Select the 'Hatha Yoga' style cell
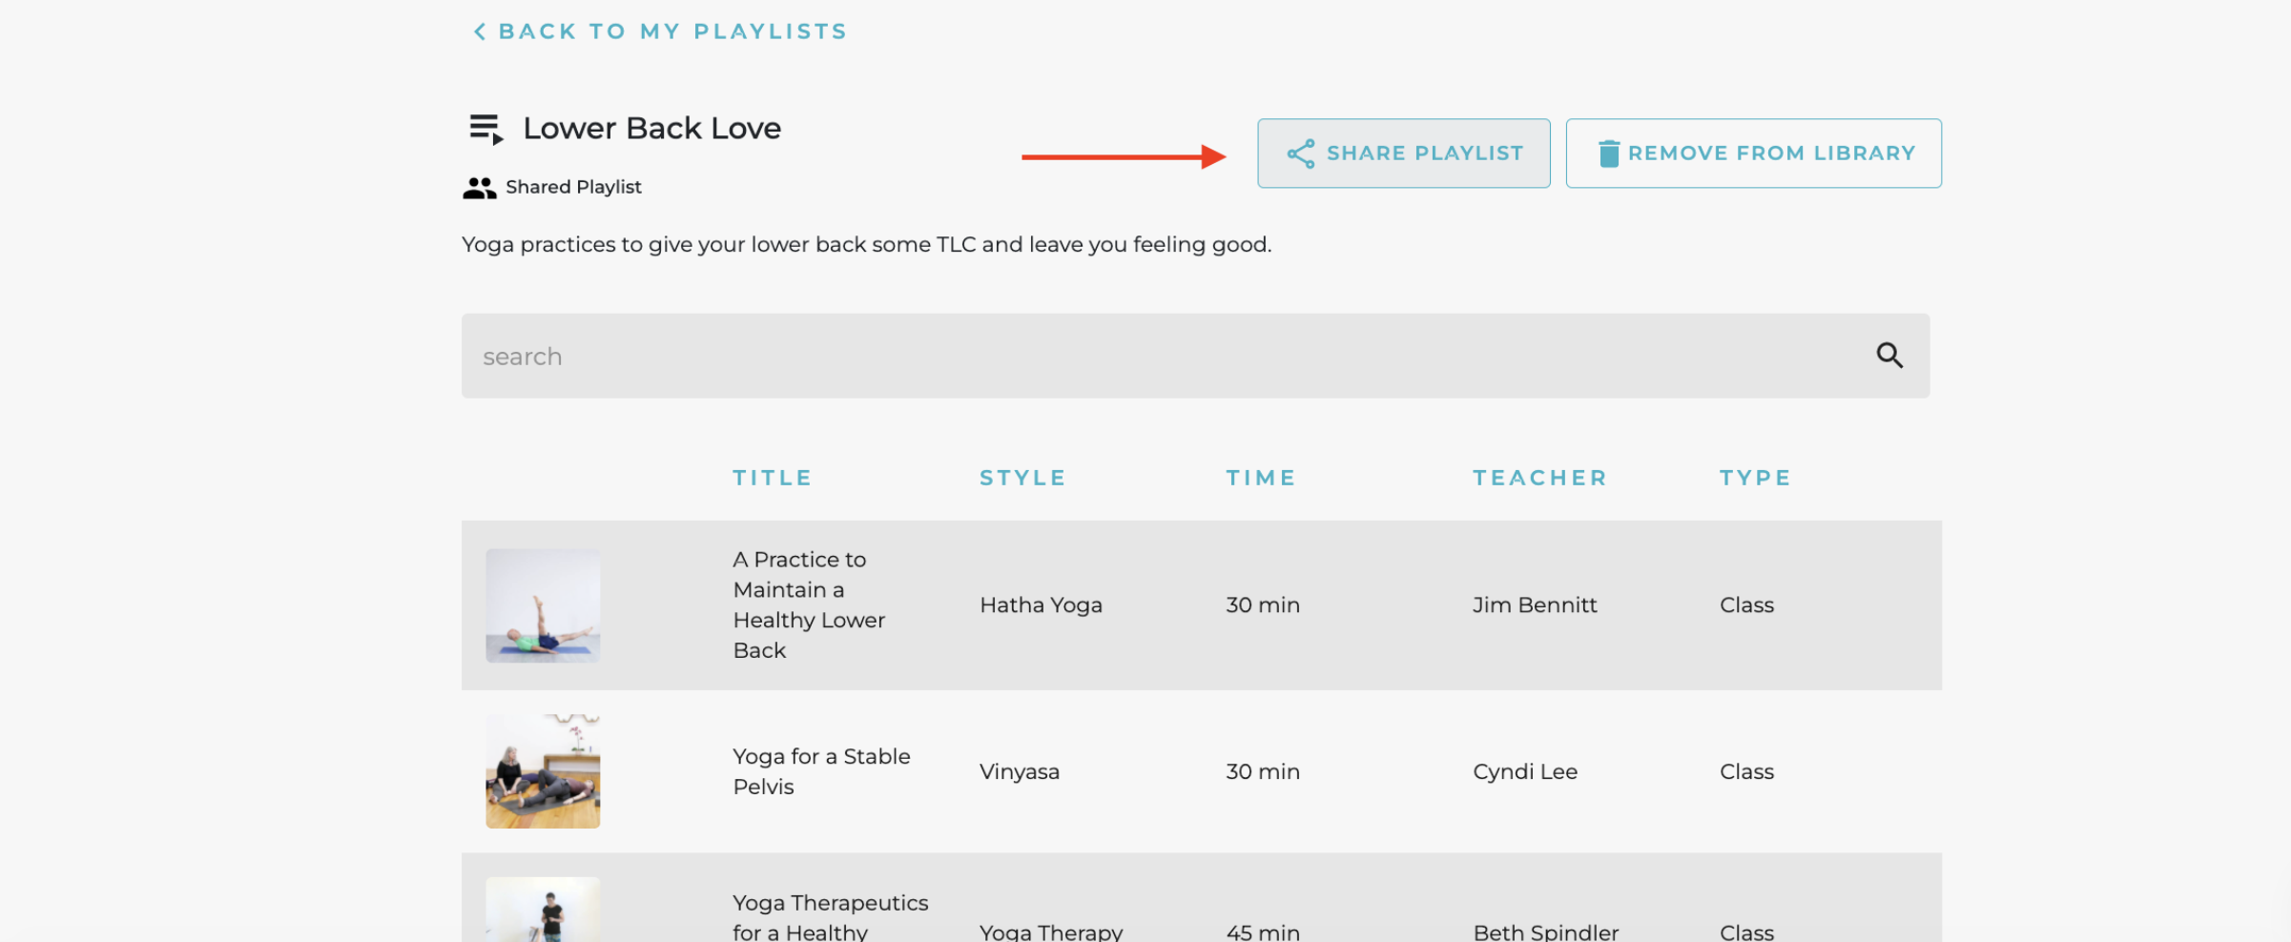 point(1041,605)
